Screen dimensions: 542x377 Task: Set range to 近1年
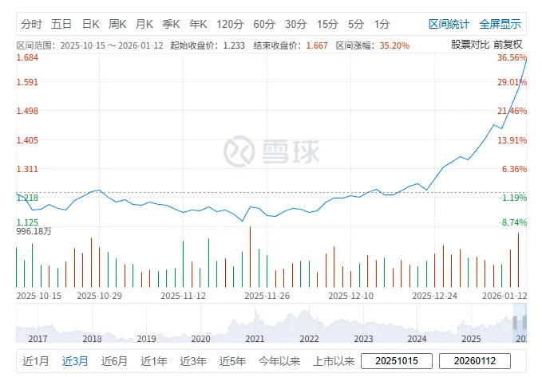pyautogui.click(x=153, y=361)
